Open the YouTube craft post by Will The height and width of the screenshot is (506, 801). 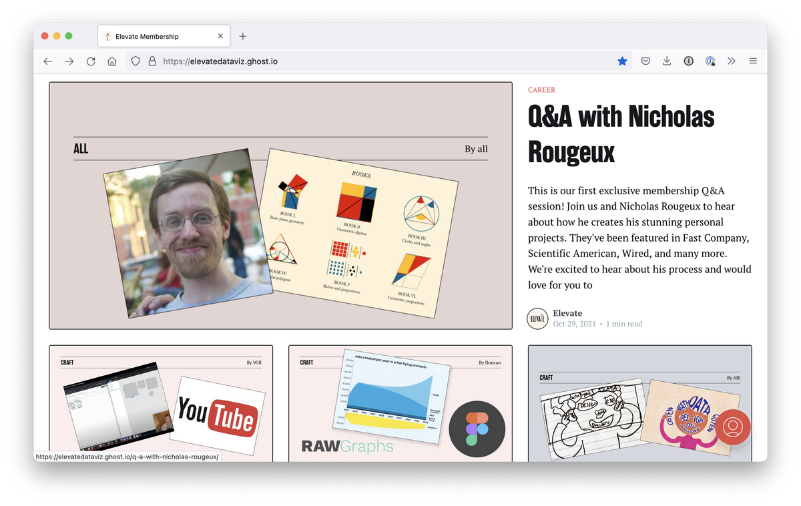tap(161, 403)
